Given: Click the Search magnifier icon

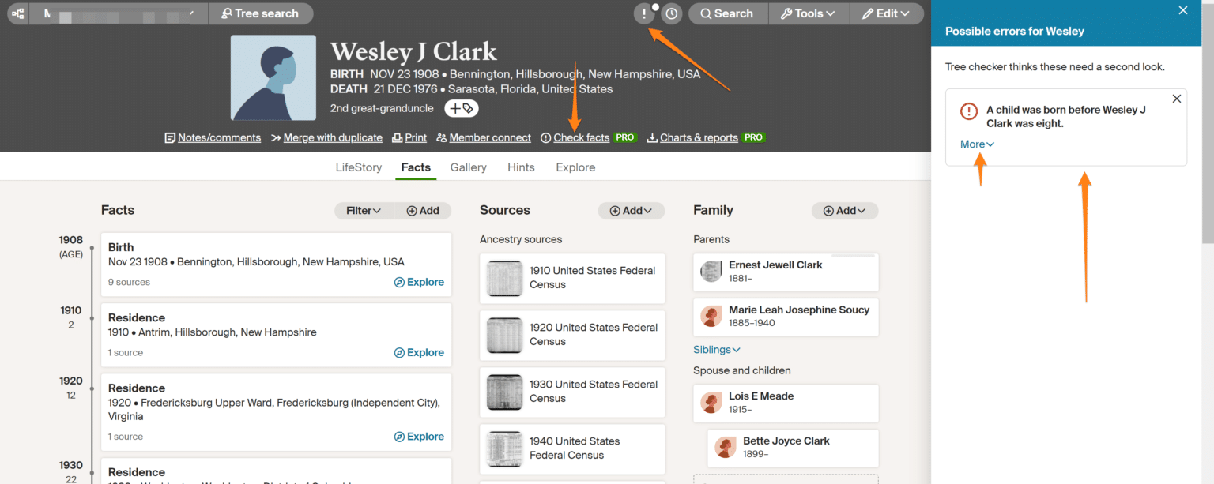Looking at the screenshot, I should point(726,13).
